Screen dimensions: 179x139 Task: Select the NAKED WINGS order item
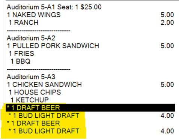coord(34,15)
